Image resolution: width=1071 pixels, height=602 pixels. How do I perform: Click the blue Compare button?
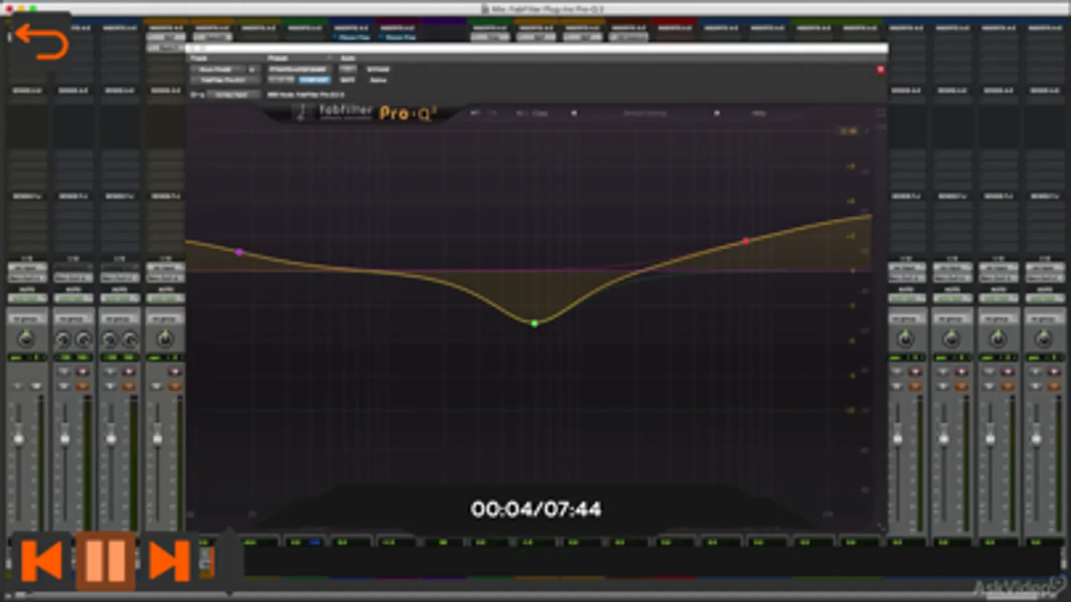(314, 80)
